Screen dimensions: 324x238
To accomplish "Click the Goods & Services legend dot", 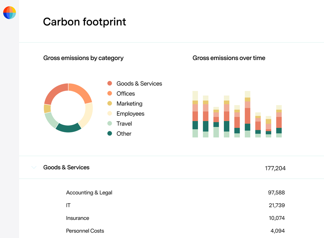I will click(110, 83).
